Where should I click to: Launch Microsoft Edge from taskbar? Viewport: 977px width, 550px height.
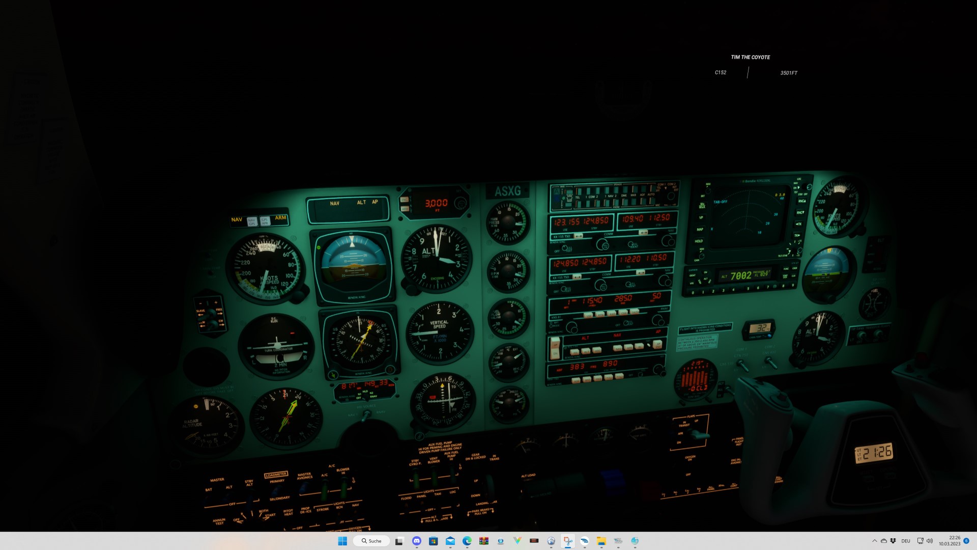click(467, 541)
